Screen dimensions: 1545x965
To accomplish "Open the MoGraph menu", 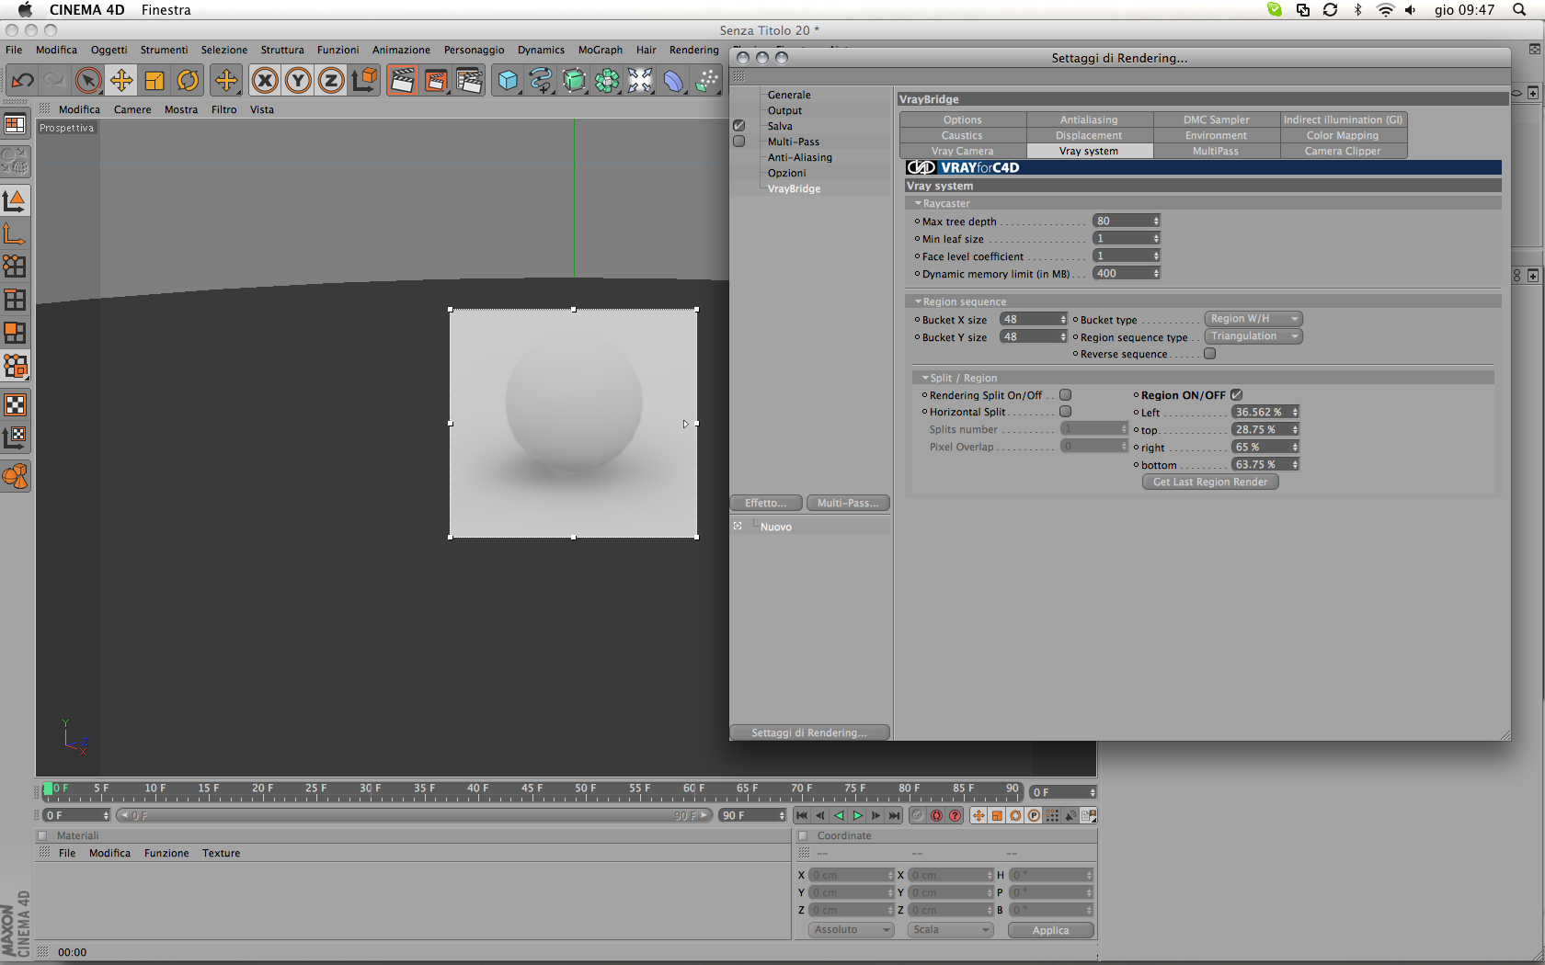I will click(600, 50).
